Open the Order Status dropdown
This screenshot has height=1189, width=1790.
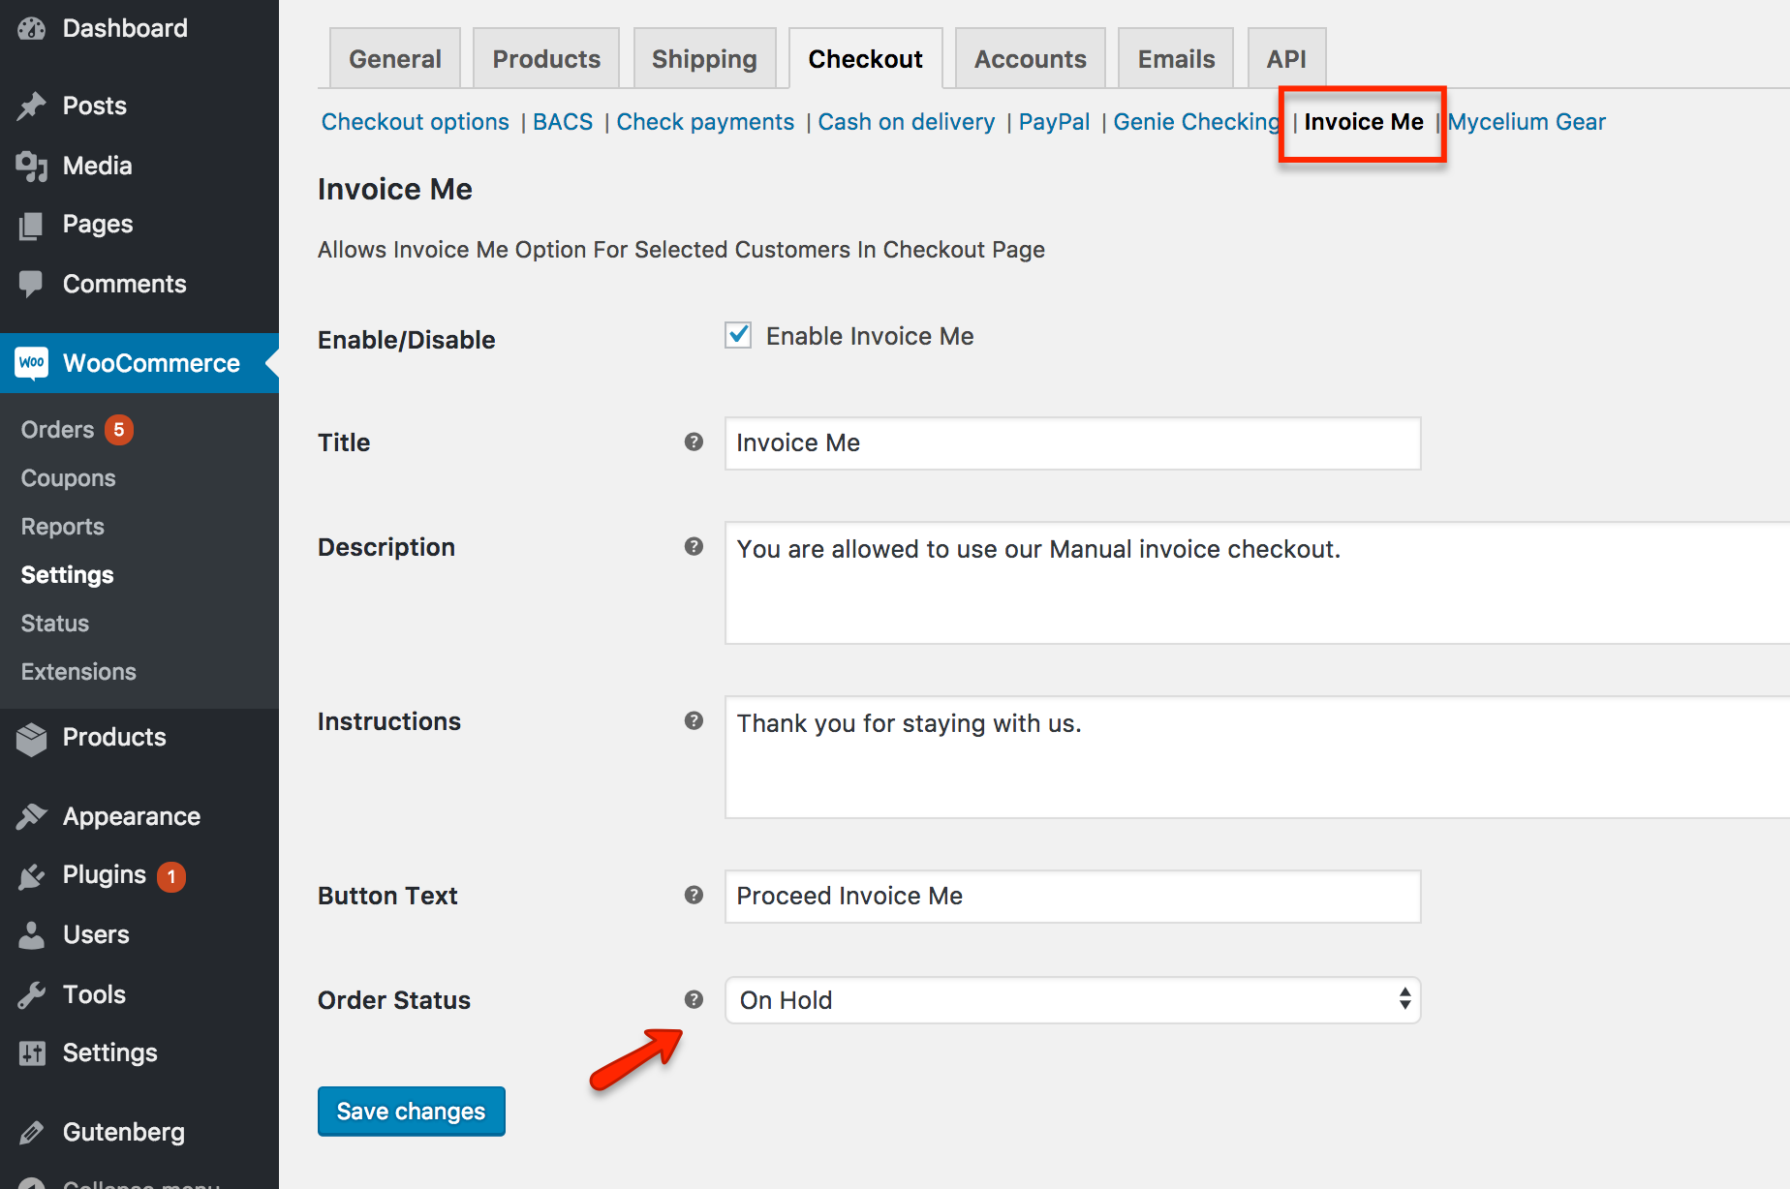(x=1071, y=1000)
